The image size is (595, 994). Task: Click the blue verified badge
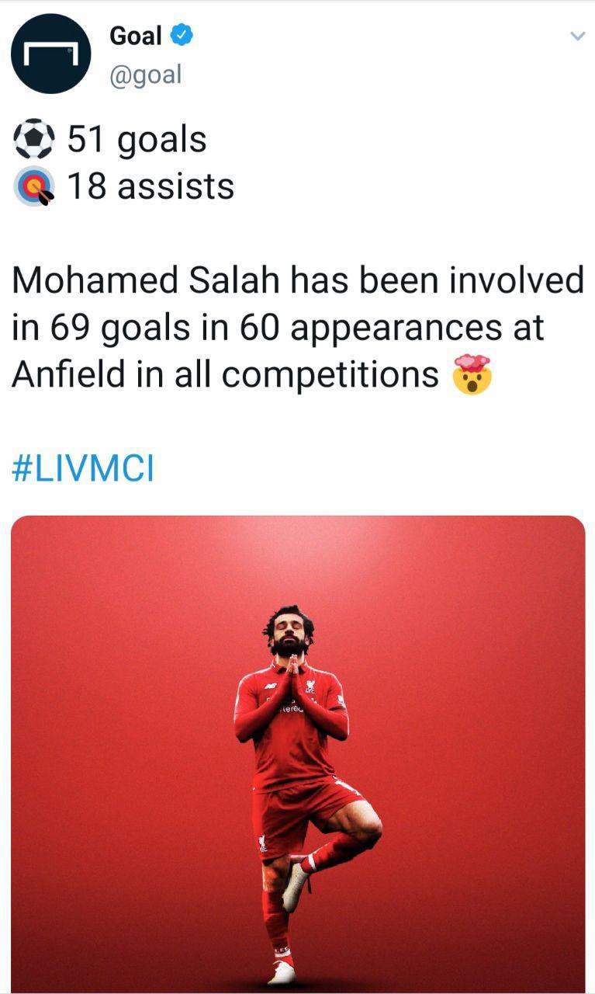[181, 36]
